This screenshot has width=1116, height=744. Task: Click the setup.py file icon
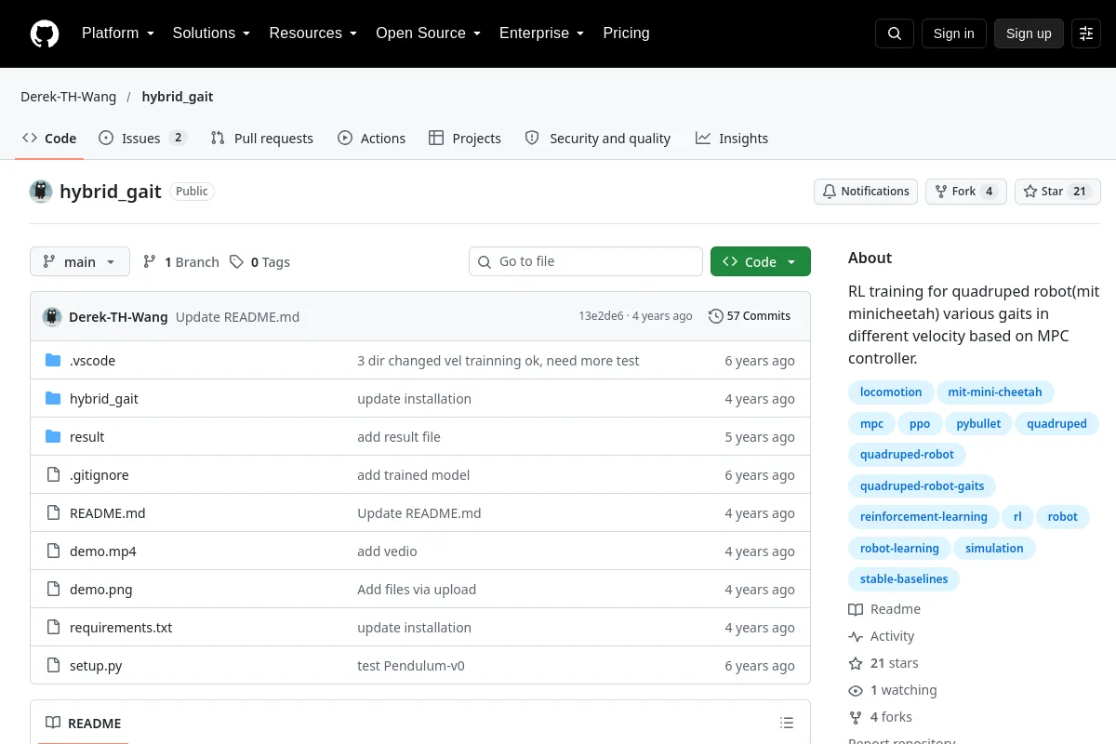pos(53,666)
